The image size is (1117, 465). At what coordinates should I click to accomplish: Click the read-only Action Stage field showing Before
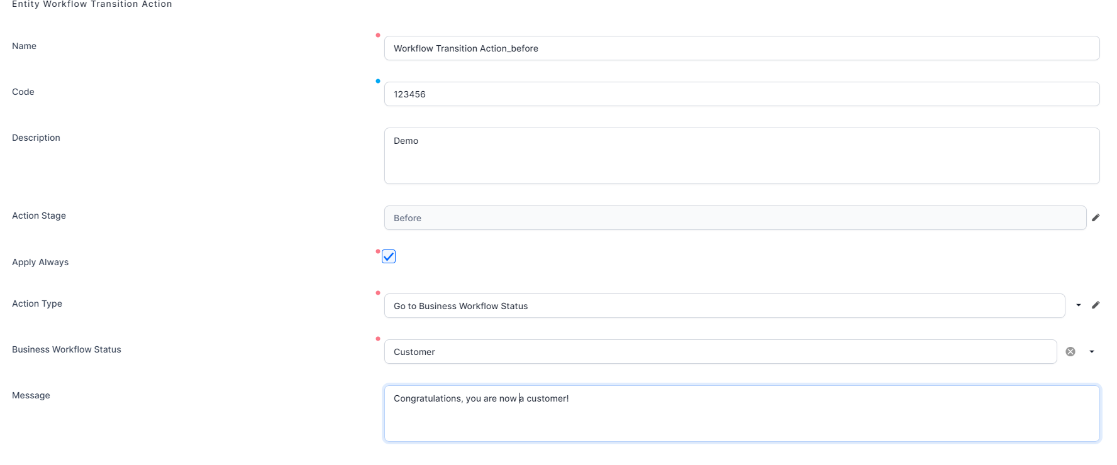[x=735, y=218]
